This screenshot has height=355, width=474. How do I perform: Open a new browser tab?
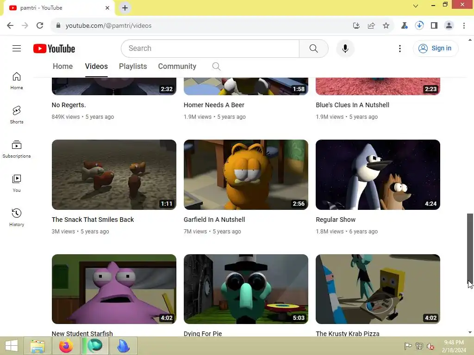coord(125,8)
